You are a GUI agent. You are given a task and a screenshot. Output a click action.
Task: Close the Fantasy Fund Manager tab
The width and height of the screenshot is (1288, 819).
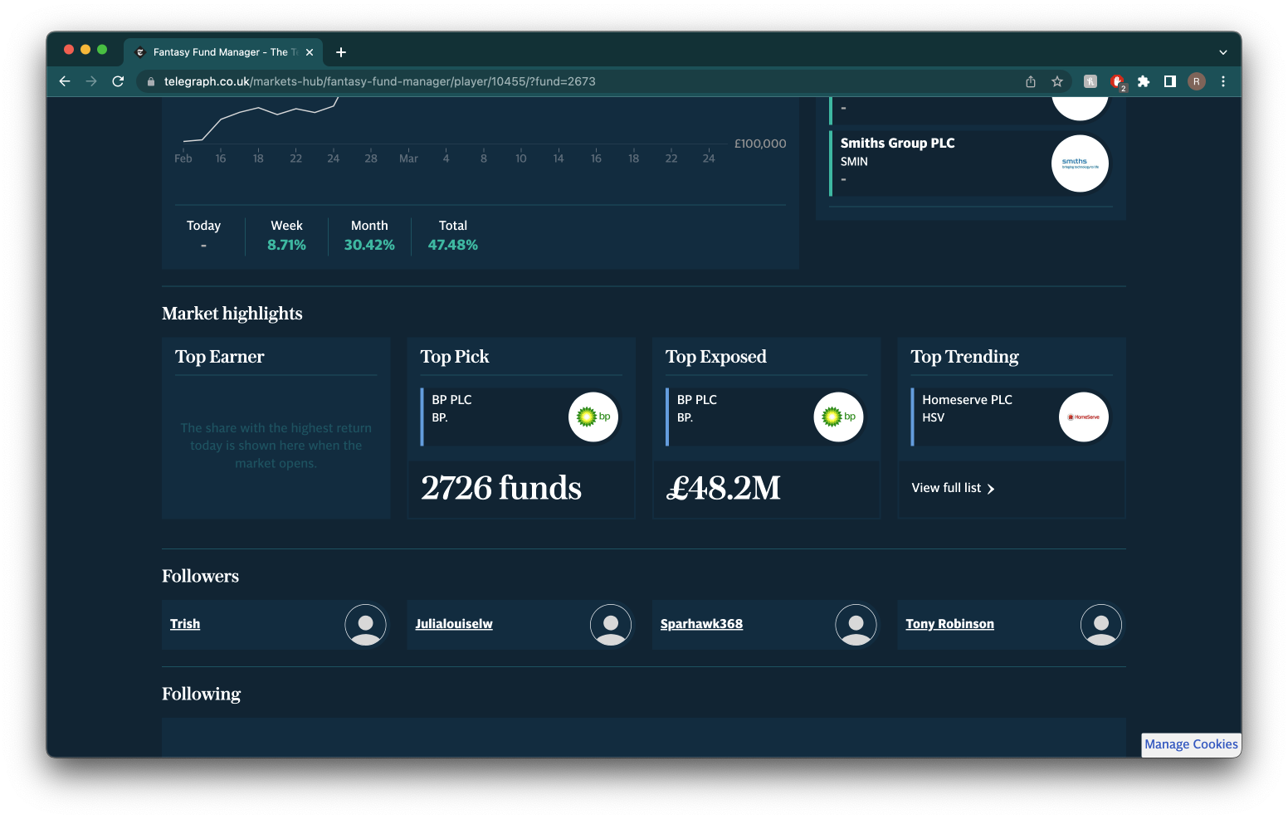pyautogui.click(x=310, y=52)
